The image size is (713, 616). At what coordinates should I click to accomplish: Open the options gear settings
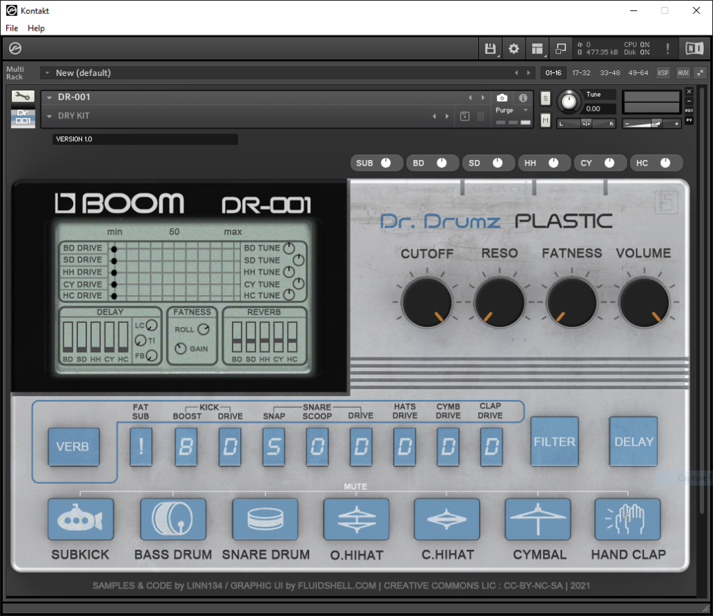(x=514, y=49)
